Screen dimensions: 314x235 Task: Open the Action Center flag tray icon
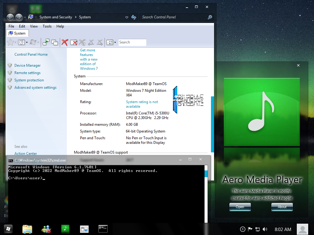point(250,229)
